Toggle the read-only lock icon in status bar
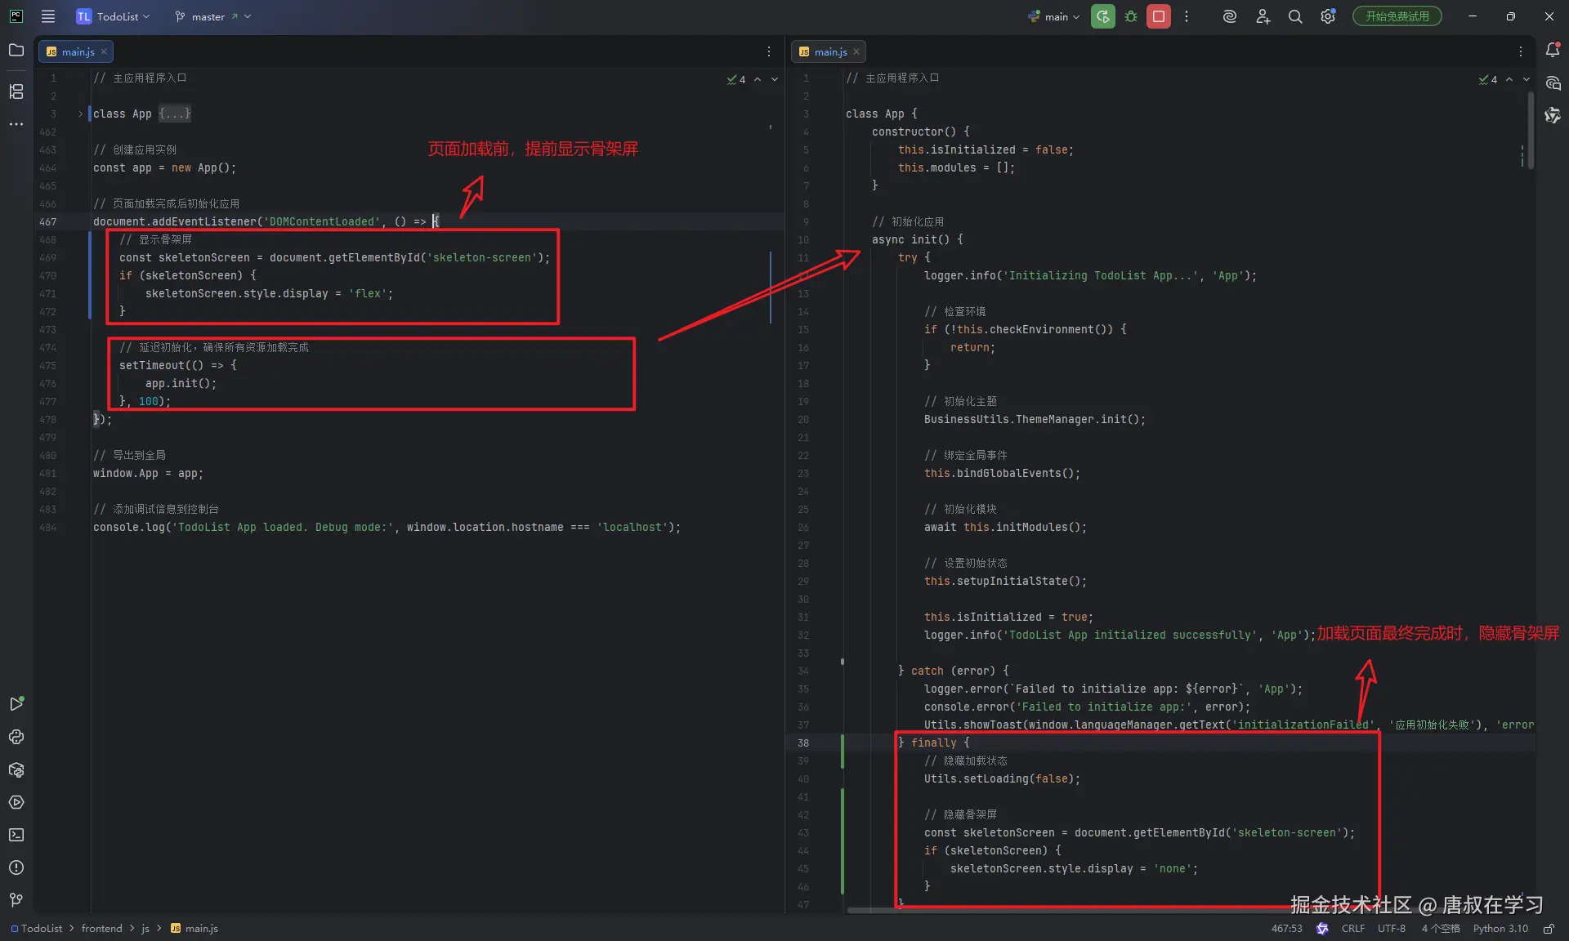This screenshot has height=941, width=1569. (x=1548, y=929)
